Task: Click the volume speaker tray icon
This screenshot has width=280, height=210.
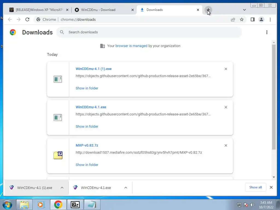Action: tap(252, 205)
